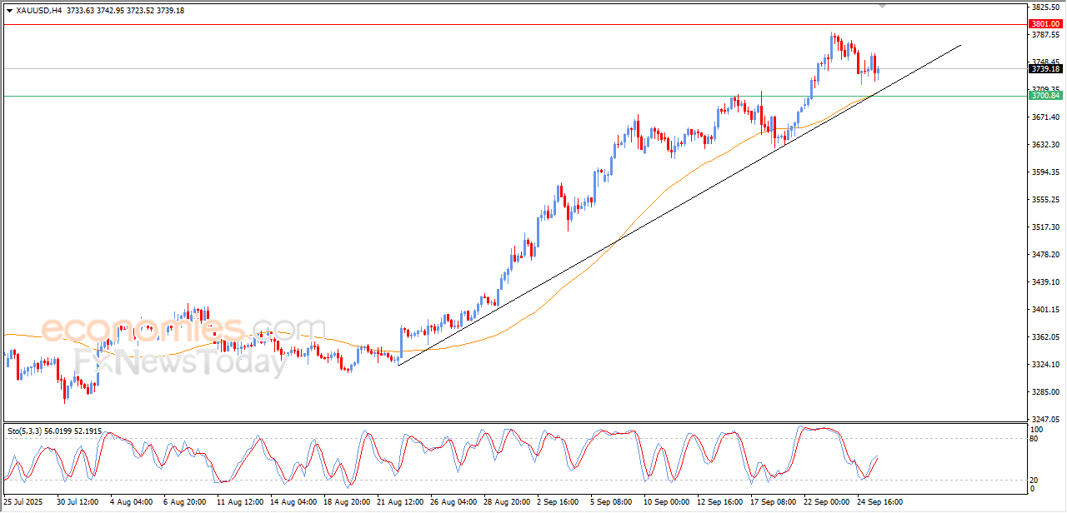1067x513 pixels.
Task: Click the 5 Sep 08:00 time label
Action: tap(613, 502)
